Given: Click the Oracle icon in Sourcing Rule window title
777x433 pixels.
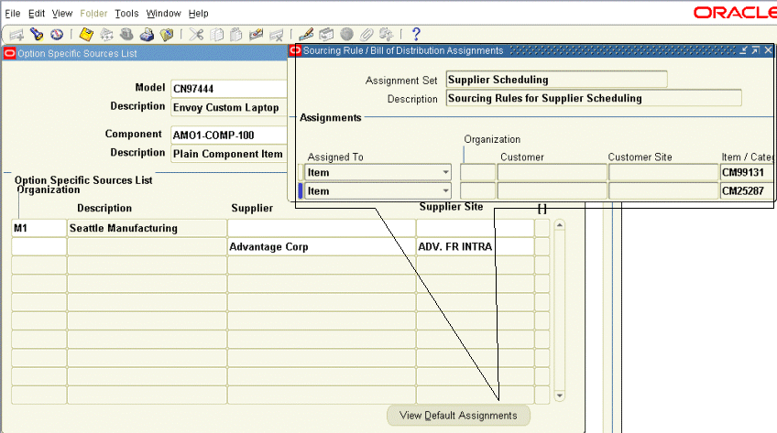Looking at the screenshot, I should [x=295, y=50].
